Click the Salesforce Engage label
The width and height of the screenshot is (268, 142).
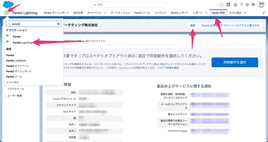(177, 131)
